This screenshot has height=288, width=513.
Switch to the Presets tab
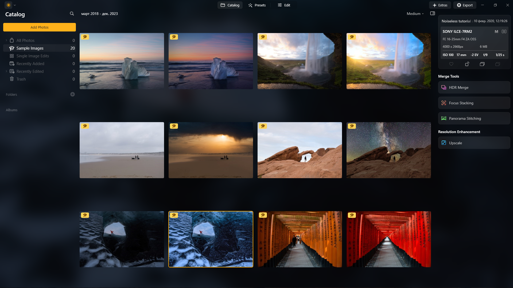click(257, 5)
